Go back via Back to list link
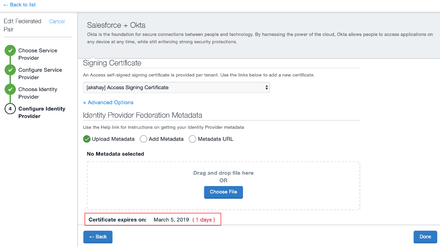This screenshot has height=247, width=440. pos(20,5)
